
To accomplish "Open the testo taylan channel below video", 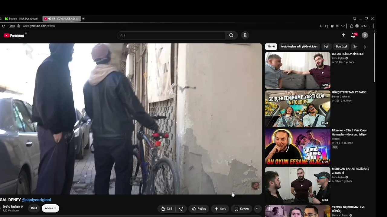I will tap(11, 206).
